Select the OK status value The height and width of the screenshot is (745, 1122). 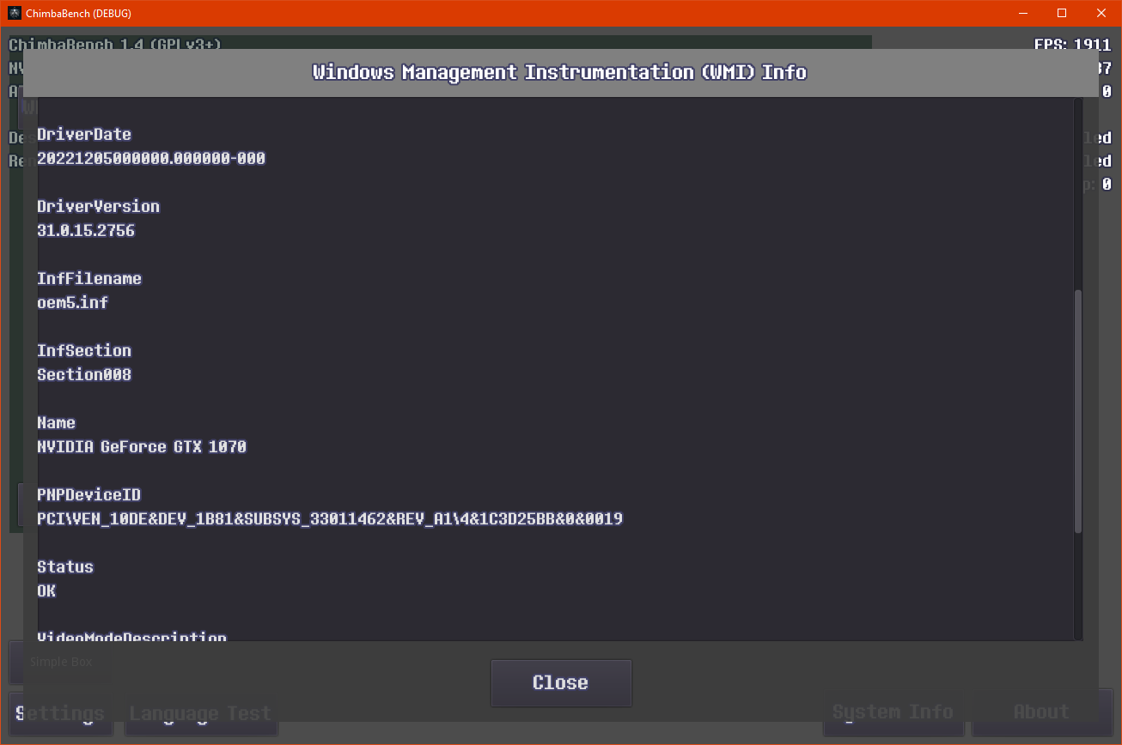(x=46, y=591)
